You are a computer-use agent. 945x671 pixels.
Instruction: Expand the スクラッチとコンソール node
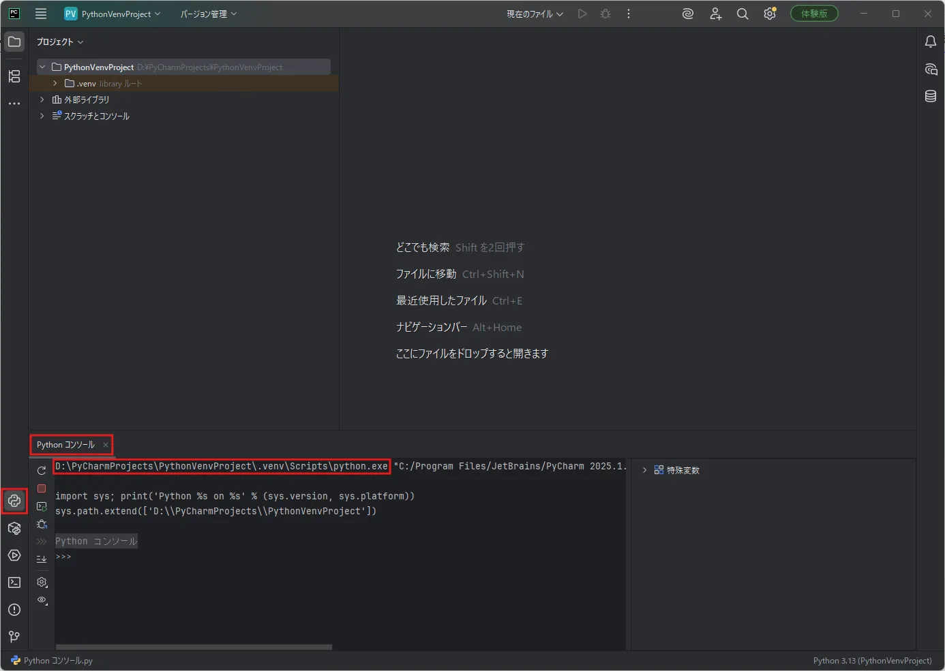pyautogui.click(x=42, y=116)
